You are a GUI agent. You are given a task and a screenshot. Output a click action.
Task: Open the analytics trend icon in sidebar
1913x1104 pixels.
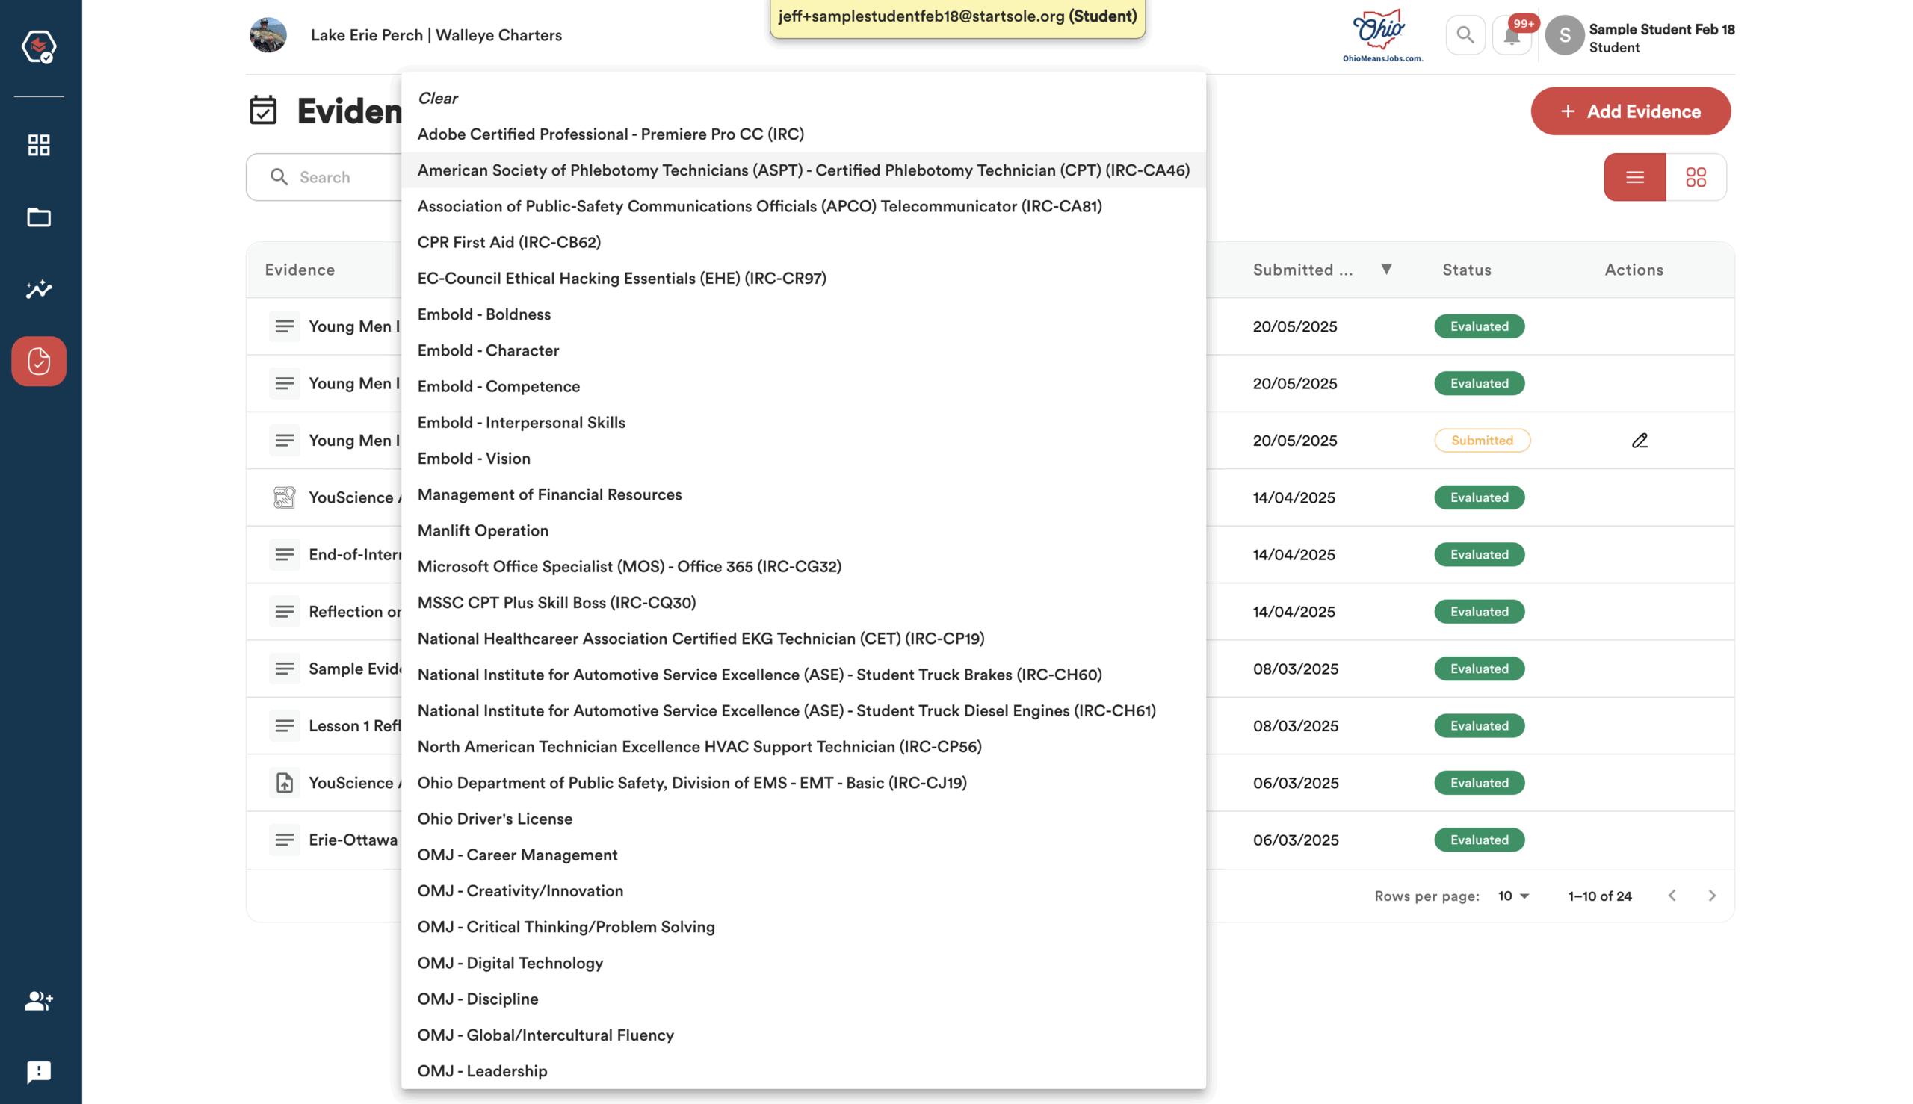pyautogui.click(x=39, y=289)
